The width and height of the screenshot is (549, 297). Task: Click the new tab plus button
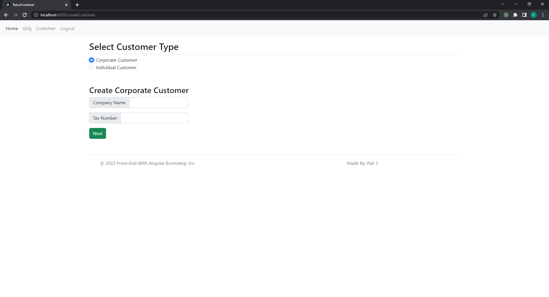pyautogui.click(x=77, y=5)
